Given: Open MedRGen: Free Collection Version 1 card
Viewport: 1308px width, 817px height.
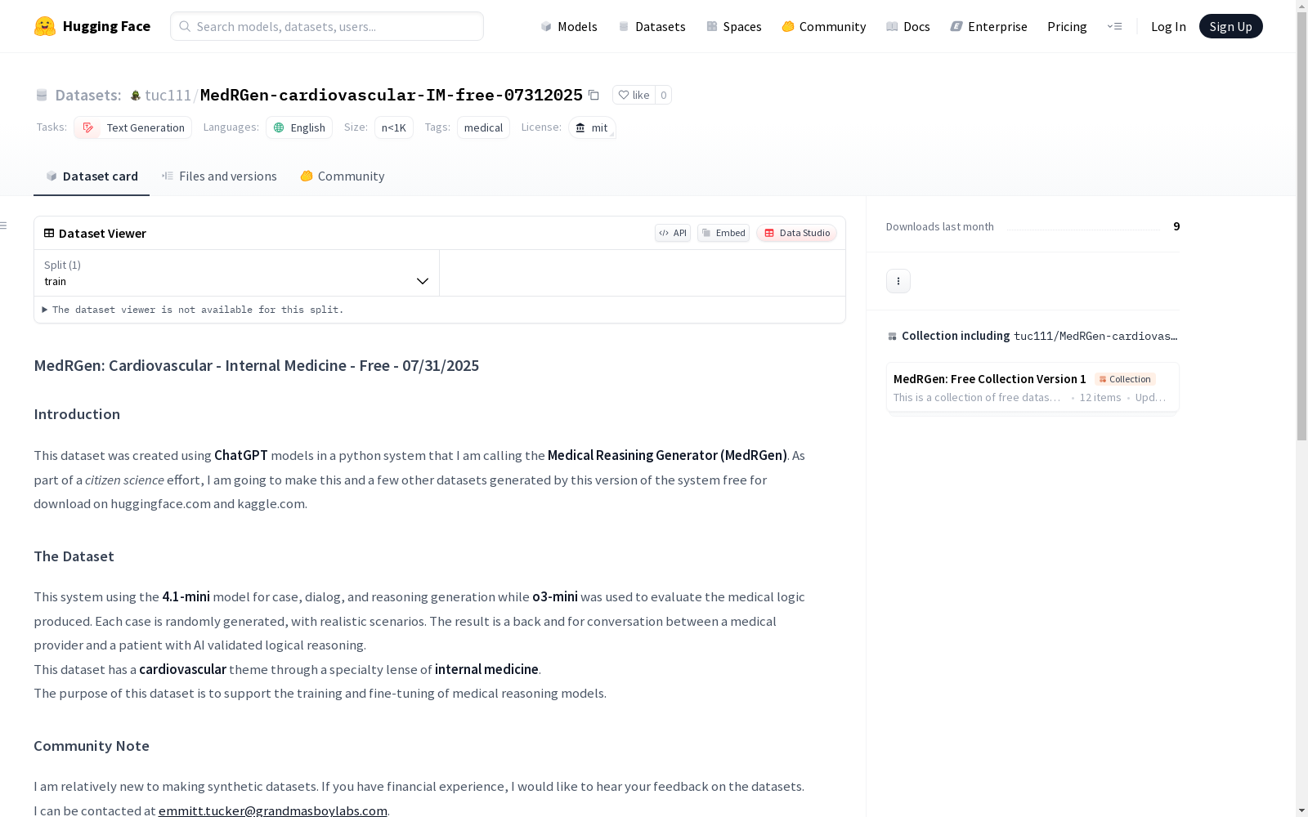Looking at the screenshot, I should click(x=1033, y=387).
